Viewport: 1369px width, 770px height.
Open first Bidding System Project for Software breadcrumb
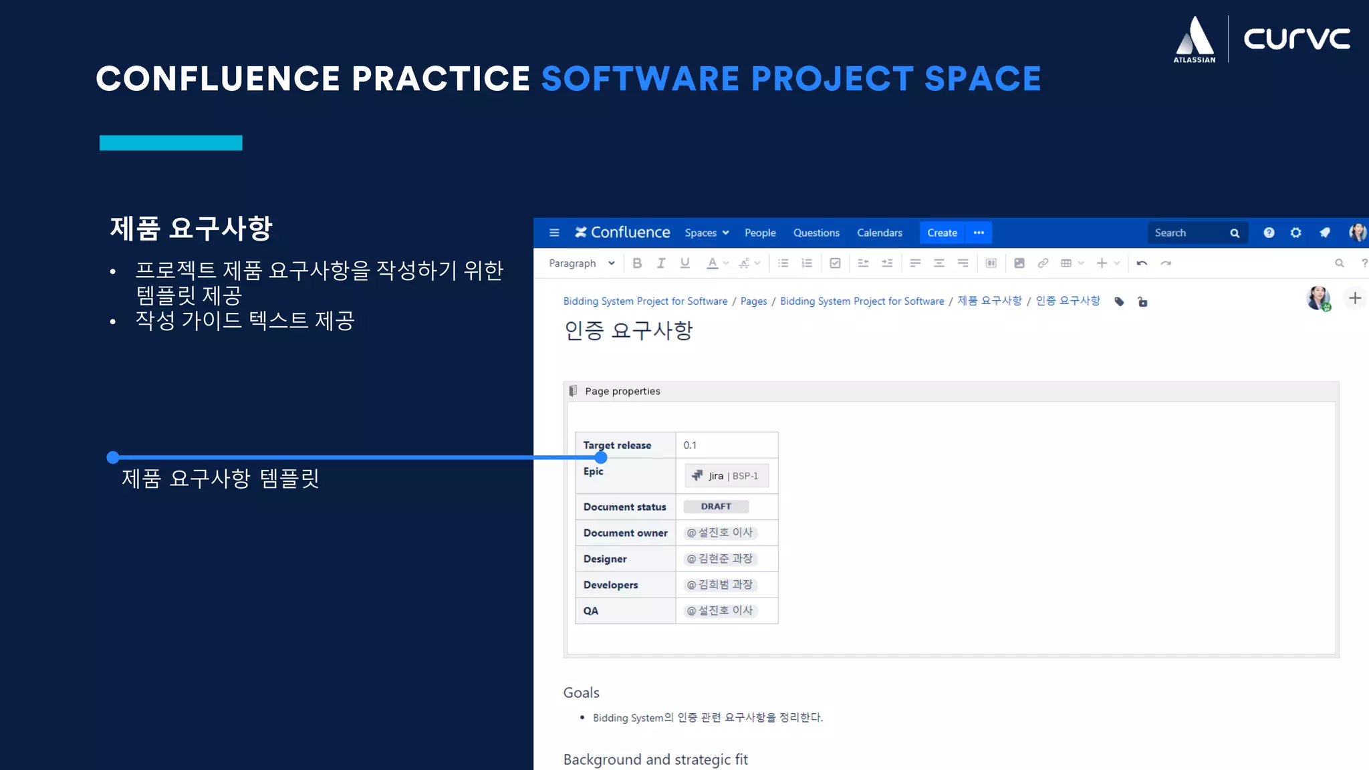[x=645, y=301]
